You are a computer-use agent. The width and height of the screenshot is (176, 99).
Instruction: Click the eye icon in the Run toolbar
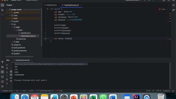pos(11,78)
